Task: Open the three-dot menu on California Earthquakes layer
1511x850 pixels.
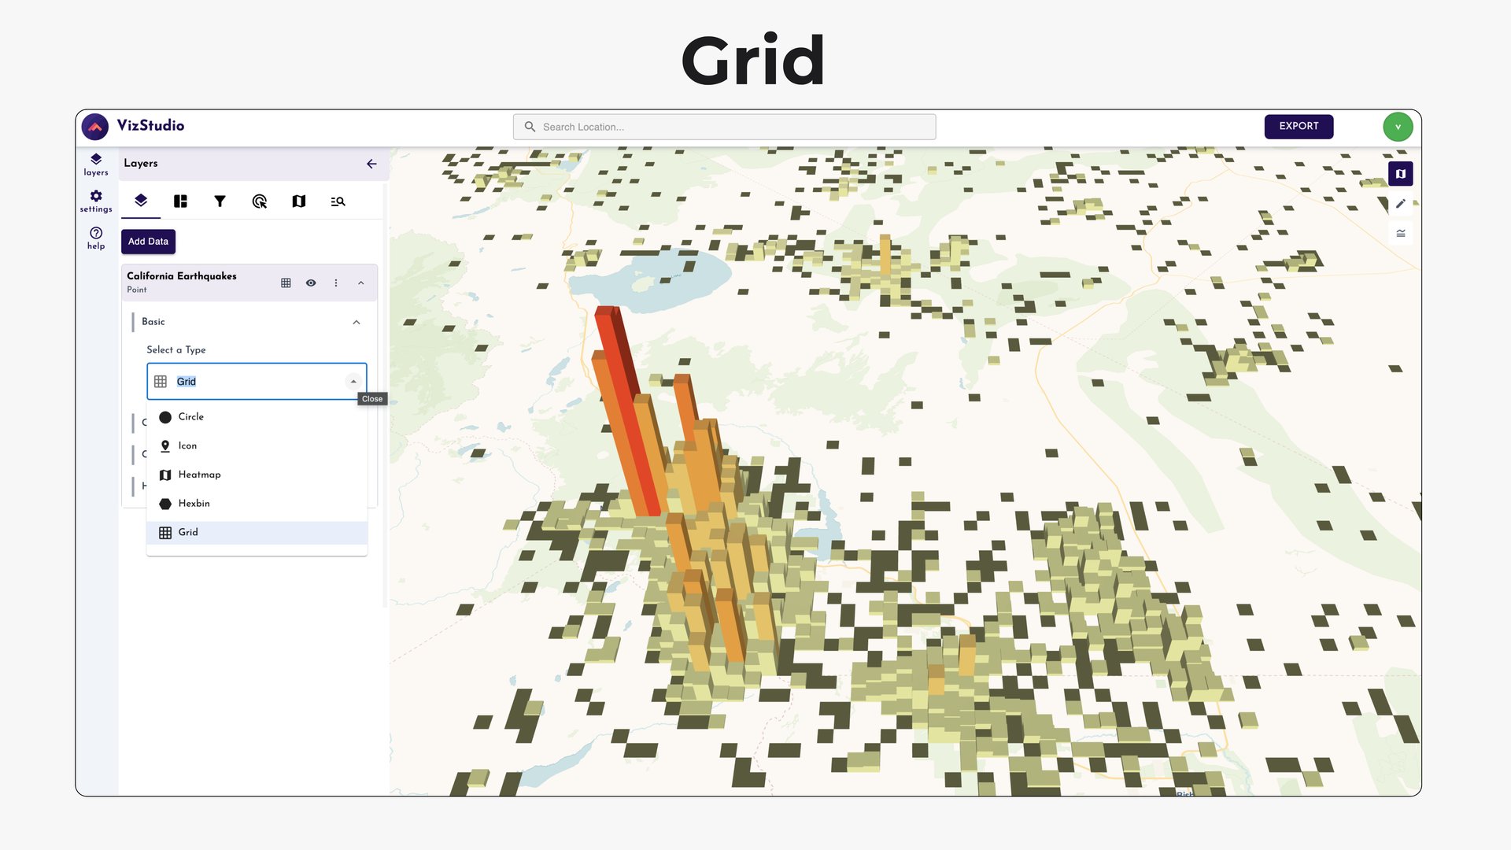Action: click(x=336, y=283)
